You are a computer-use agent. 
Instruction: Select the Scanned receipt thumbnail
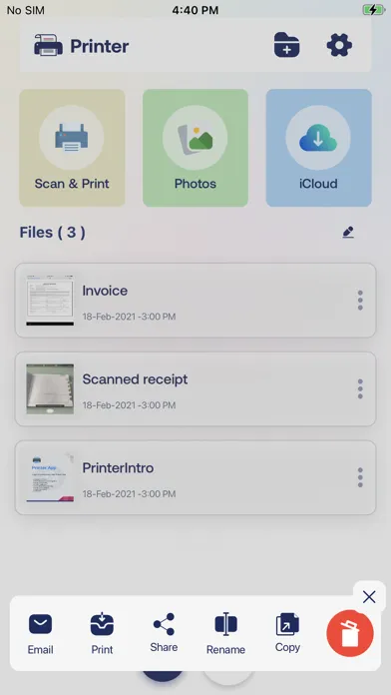tap(50, 389)
